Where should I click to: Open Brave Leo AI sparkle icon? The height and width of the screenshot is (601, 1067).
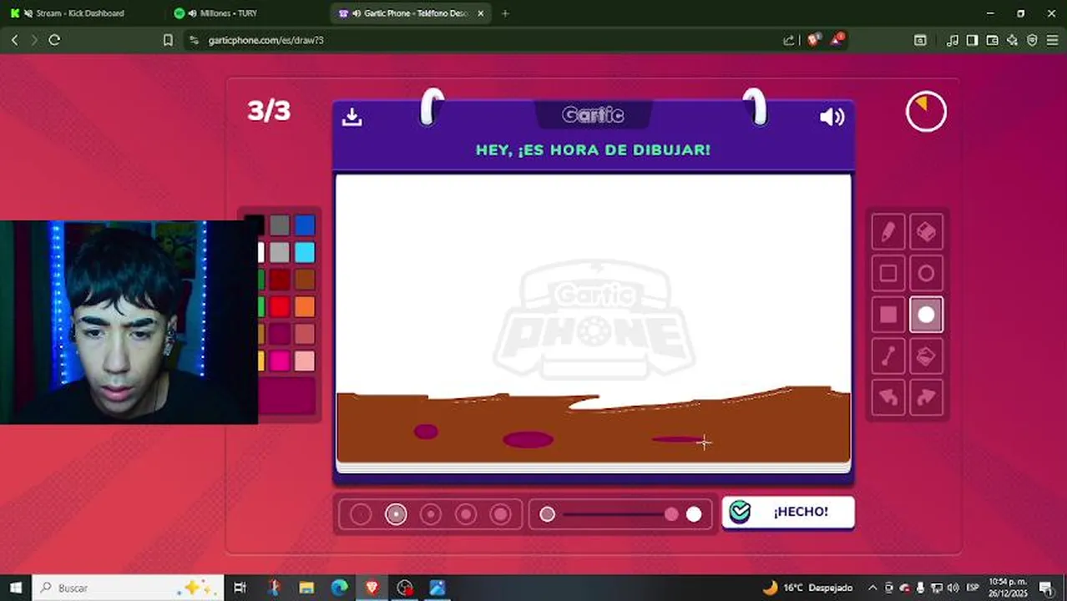[x=1012, y=40]
